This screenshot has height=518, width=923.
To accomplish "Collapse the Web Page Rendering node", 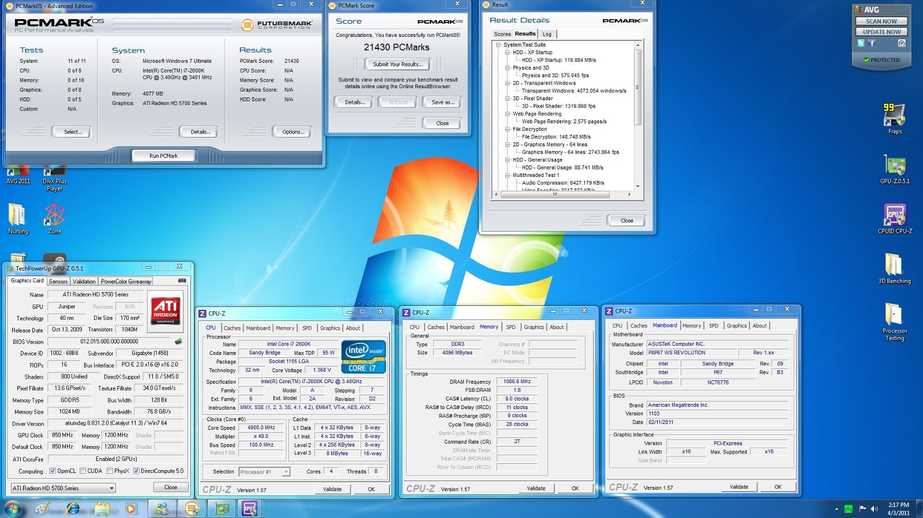I will (x=508, y=114).
